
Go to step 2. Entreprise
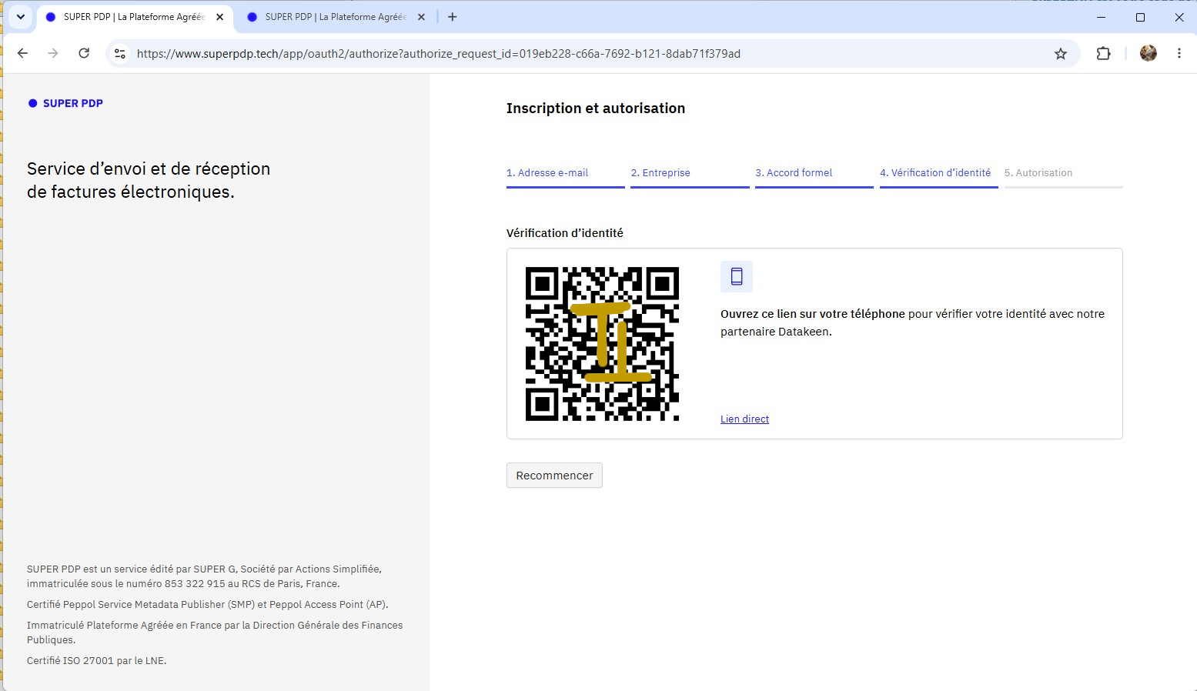click(690, 175)
